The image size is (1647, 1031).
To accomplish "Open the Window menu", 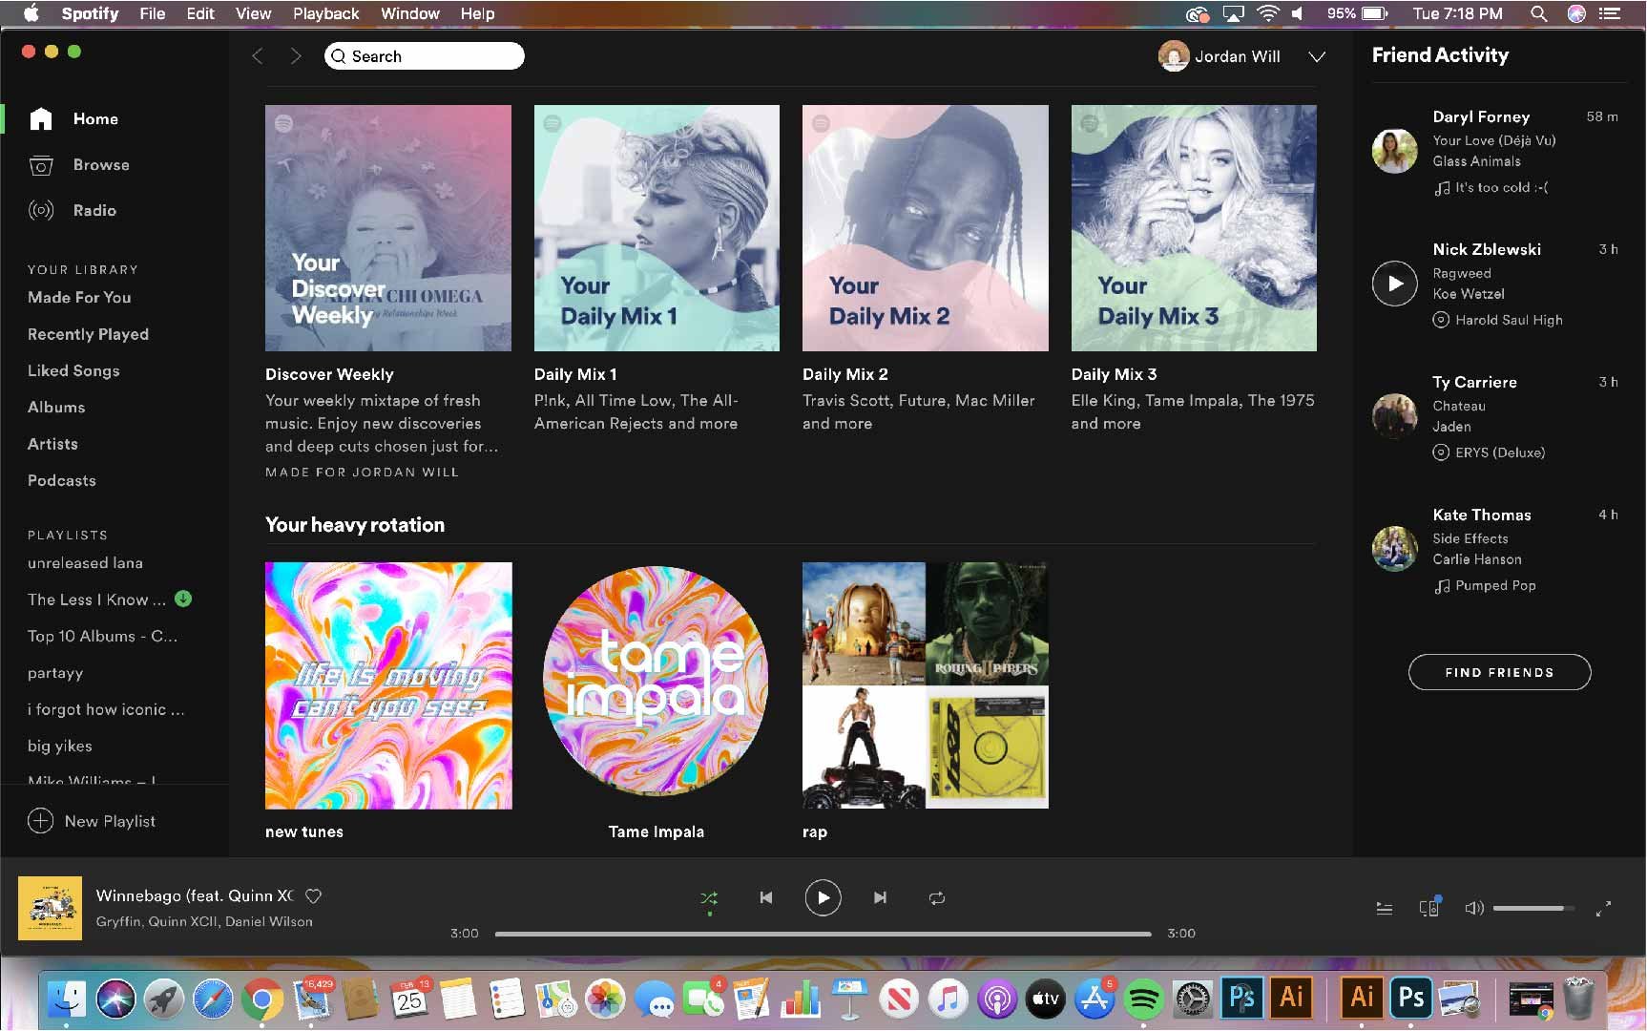I will pyautogui.click(x=409, y=13).
